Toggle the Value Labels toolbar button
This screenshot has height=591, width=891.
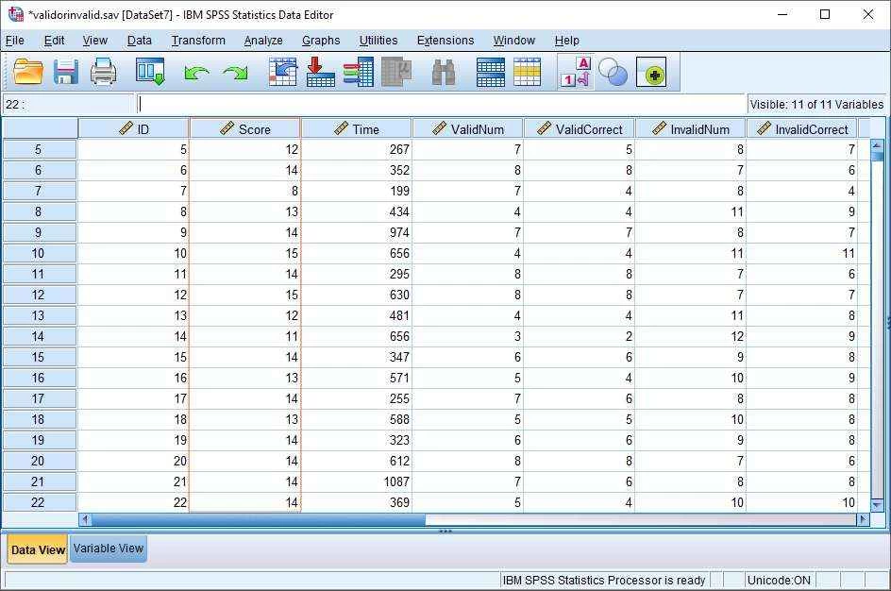[x=576, y=73]
